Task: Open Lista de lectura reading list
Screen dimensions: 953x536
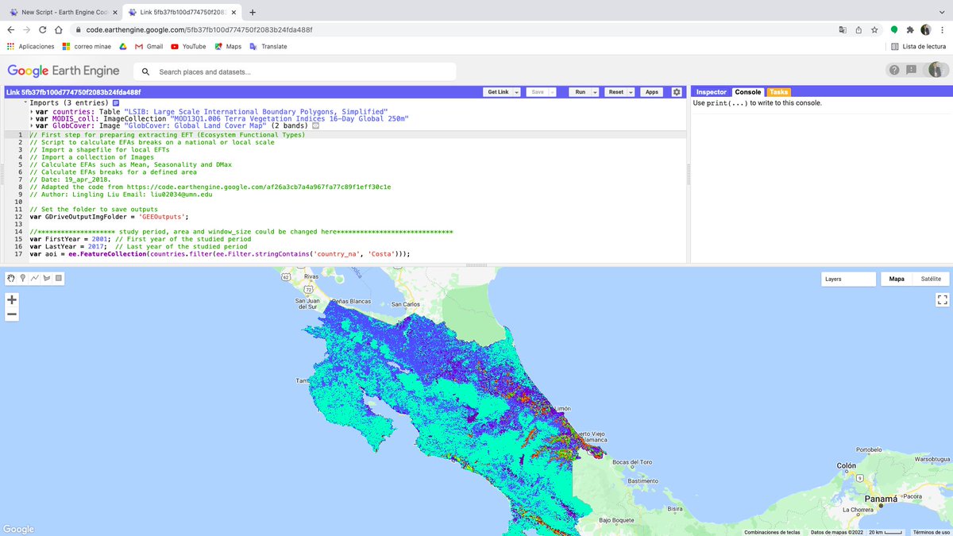Action: click(919, 46)
